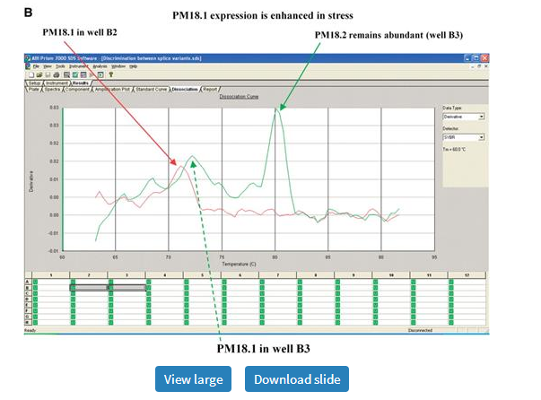The width and height of the screenshot is (541, 400).
Task: Click the Instrument tab
Action: [x=57, y=83]
